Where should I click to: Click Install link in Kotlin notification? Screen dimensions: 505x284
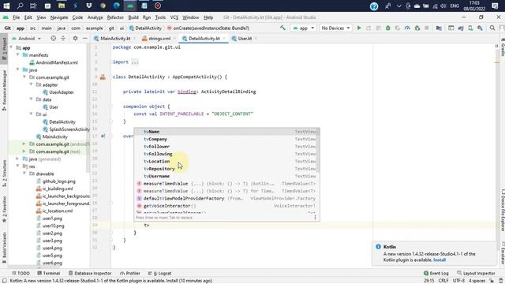point(440,260)
